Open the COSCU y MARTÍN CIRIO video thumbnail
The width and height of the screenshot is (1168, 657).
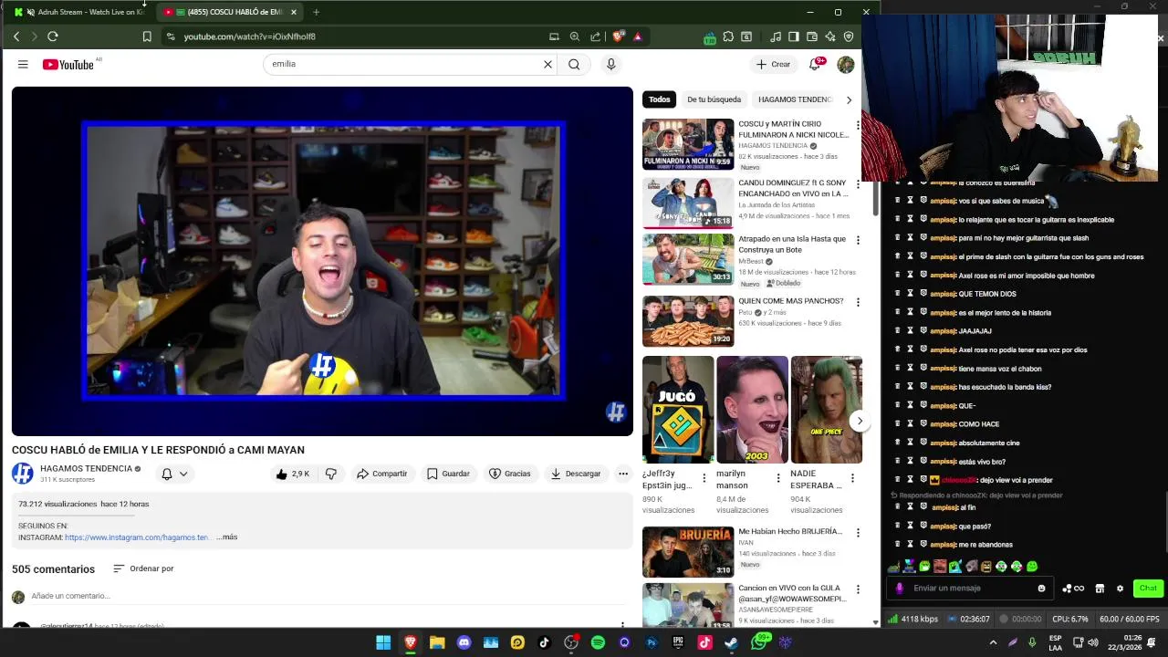[x=688, y=143]
